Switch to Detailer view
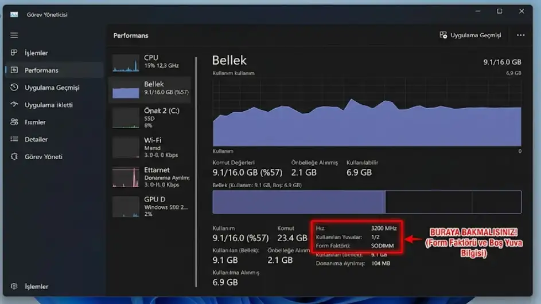This screenshot has width=541, height=304. (x=36, y=140)
